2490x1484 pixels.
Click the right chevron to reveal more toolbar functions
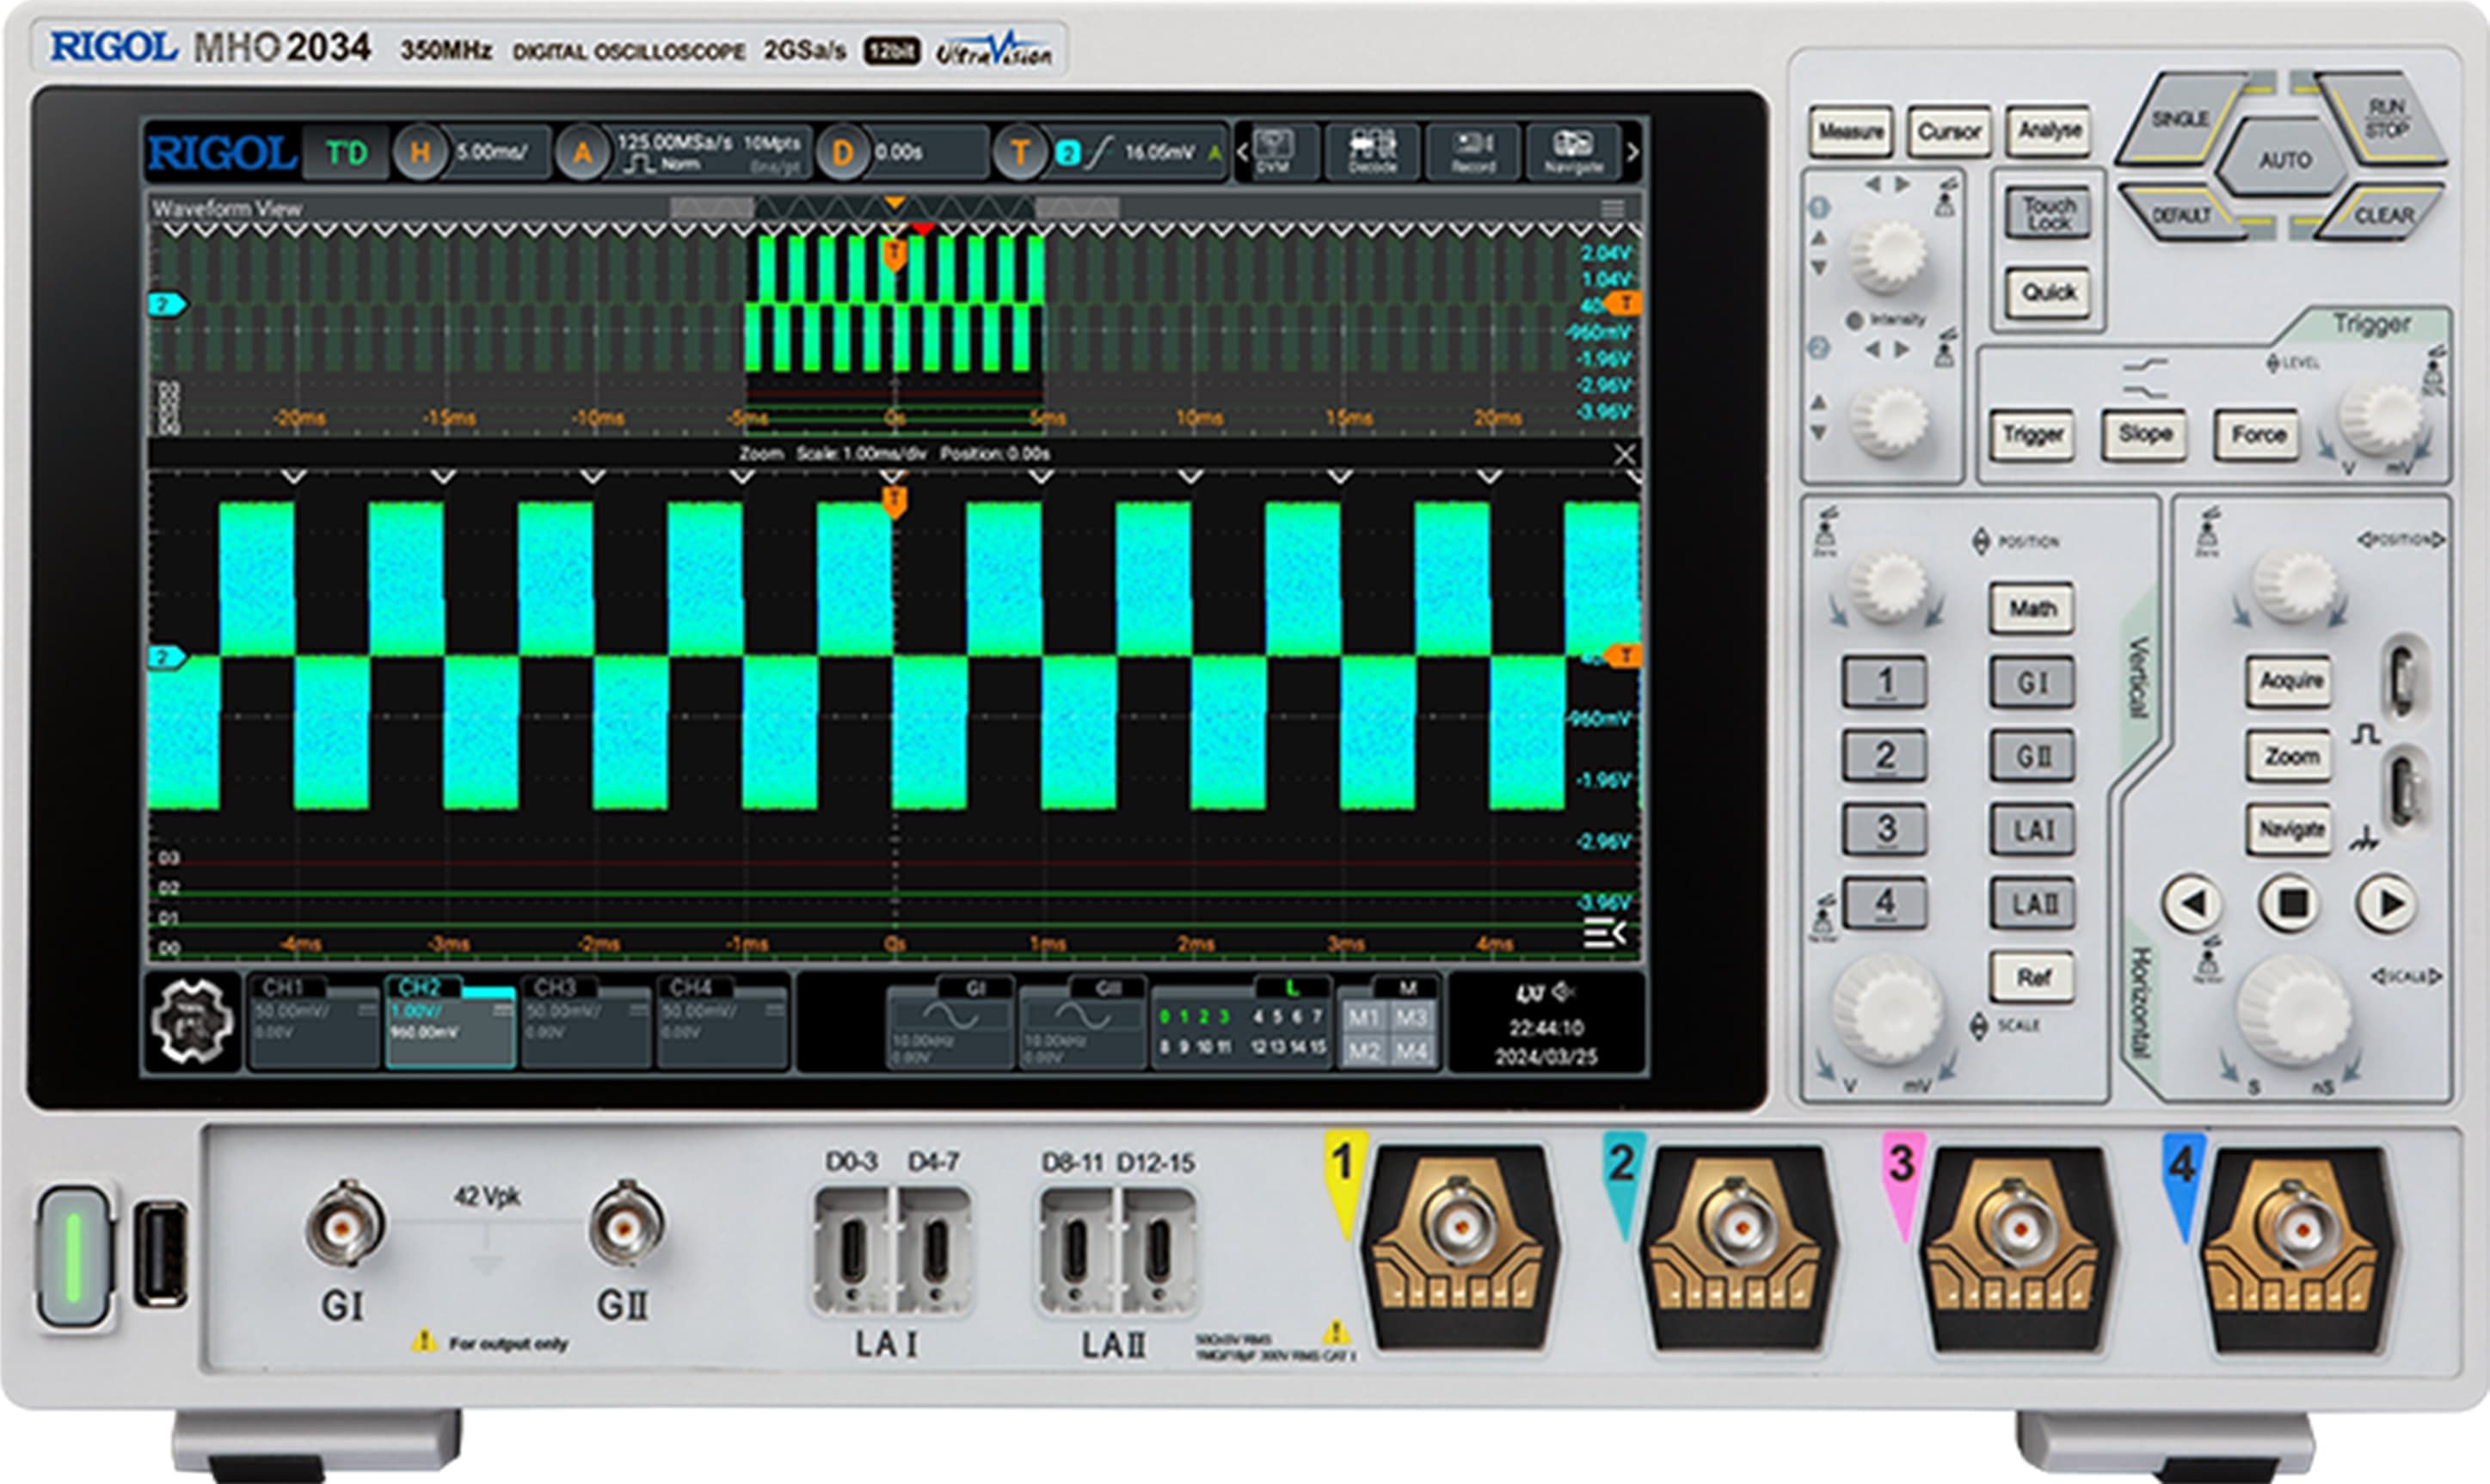(x=1631, y=152)
